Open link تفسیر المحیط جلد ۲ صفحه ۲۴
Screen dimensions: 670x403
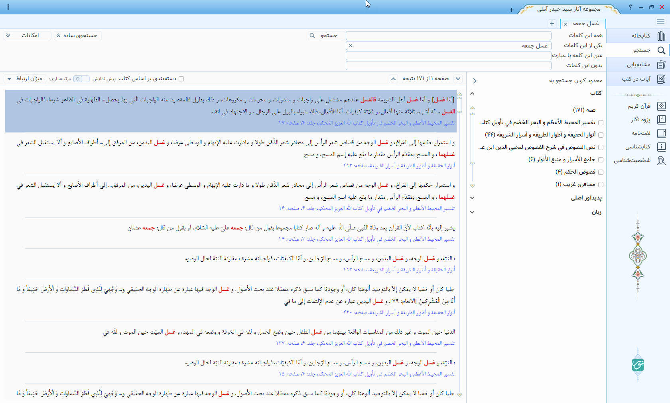tap(367, 239)
